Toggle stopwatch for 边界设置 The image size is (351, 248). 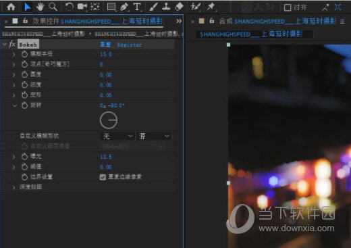24,177
